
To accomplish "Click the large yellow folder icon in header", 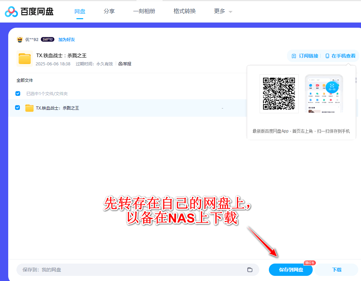I will [x=25, y=59].
